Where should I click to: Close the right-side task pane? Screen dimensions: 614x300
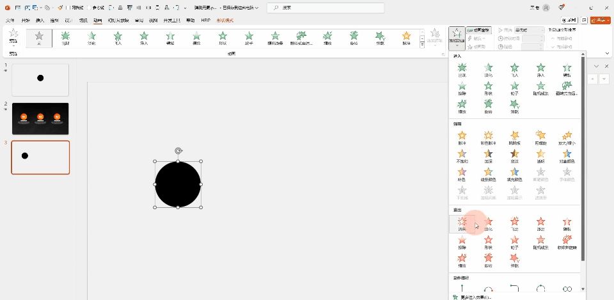tap(606, 66)
